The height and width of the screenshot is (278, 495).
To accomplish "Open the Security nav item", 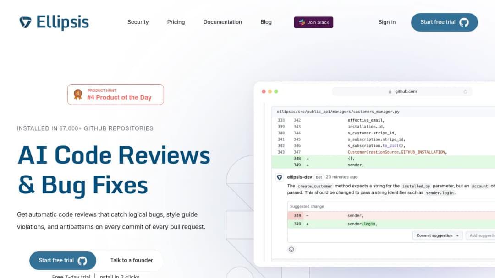I will point(138,22).
